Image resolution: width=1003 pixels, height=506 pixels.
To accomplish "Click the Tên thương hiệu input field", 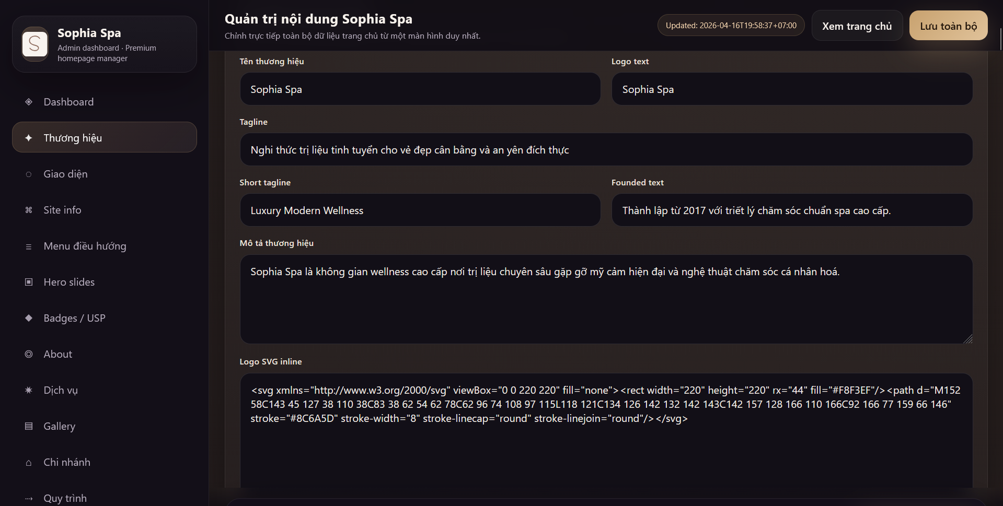I will coord(420,89).
